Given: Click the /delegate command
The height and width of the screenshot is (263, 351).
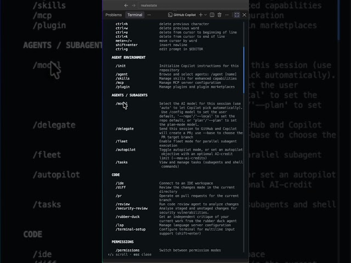Looking at the screenshot, I should 124,129.
